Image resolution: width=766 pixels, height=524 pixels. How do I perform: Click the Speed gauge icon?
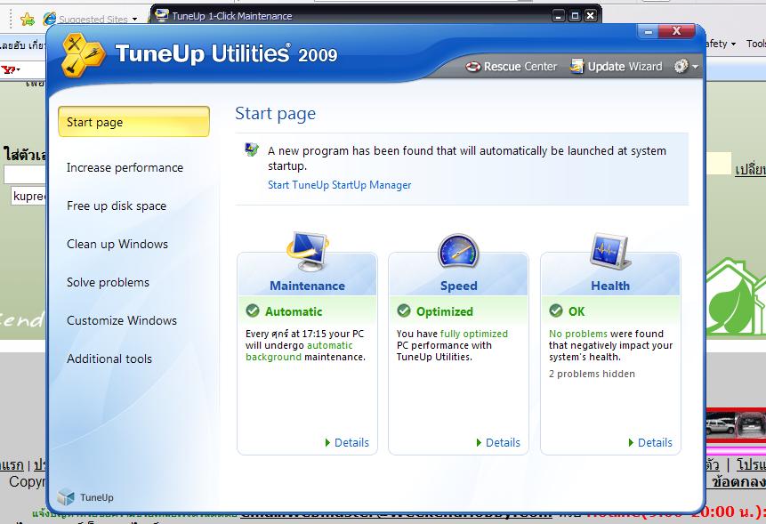[x=458, y=253]
